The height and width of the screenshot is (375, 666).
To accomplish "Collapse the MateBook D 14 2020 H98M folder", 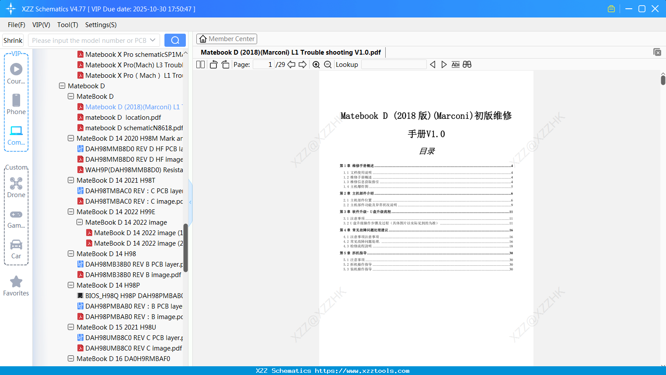I will tap(71, 139).
